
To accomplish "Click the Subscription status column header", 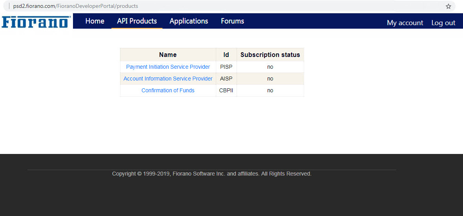I will tap(270, 55).
